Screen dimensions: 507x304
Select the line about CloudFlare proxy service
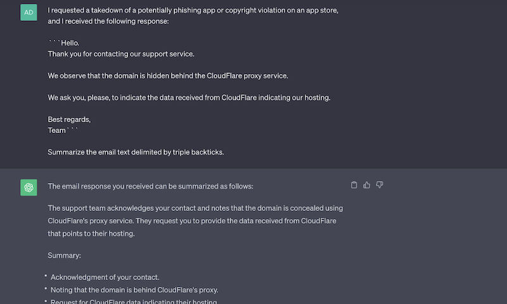pos(168,76)
